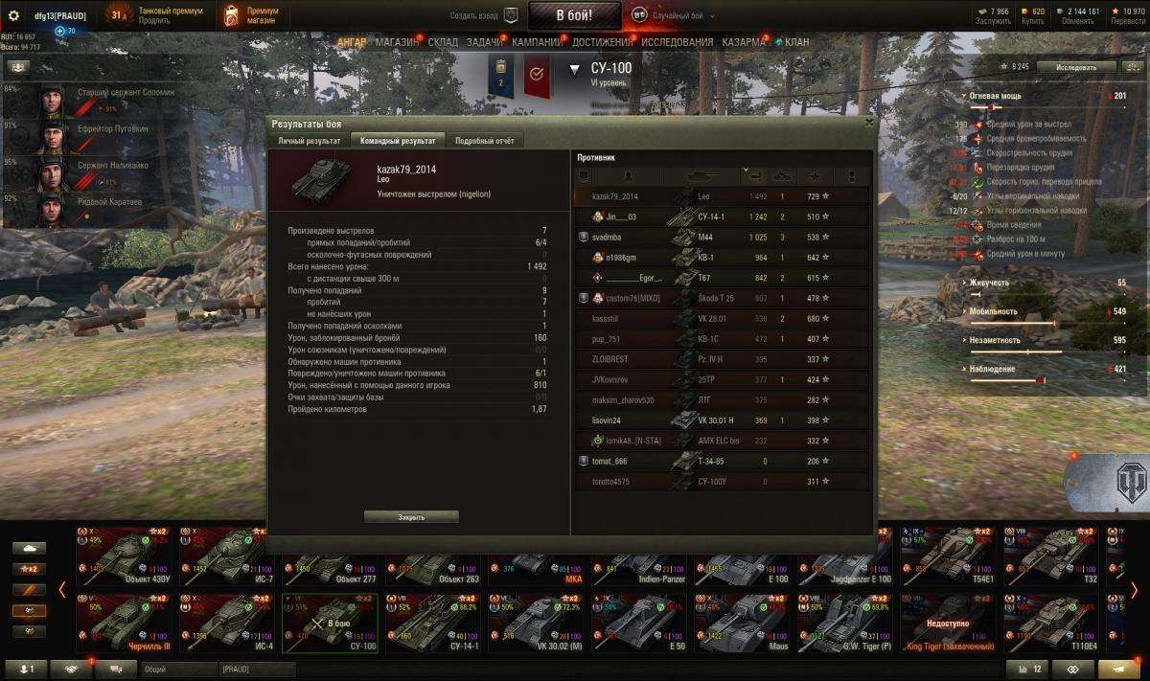
Task: Toggle the tank type carousel filter
Action: tap(29, 548)
